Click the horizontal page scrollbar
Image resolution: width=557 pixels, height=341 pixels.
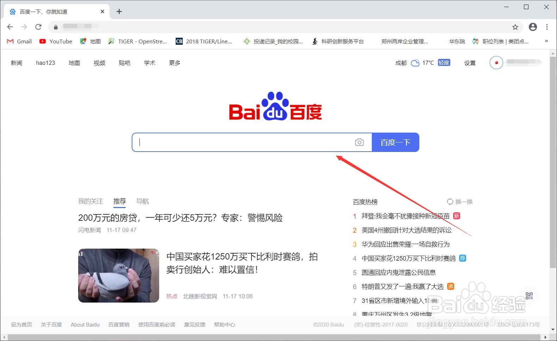[275, 337]
